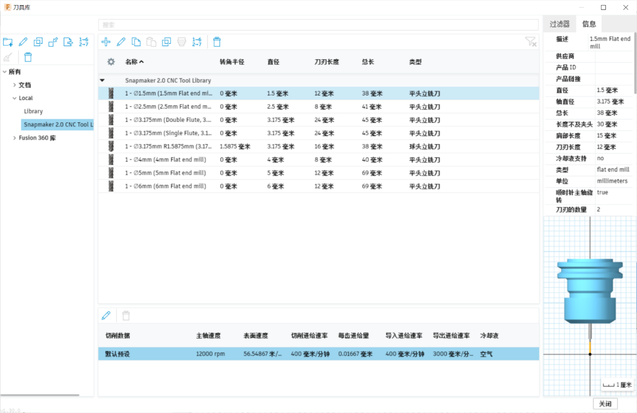Select the 默认预设 cutting data row
637x413 pixels.
click(318, 354)
